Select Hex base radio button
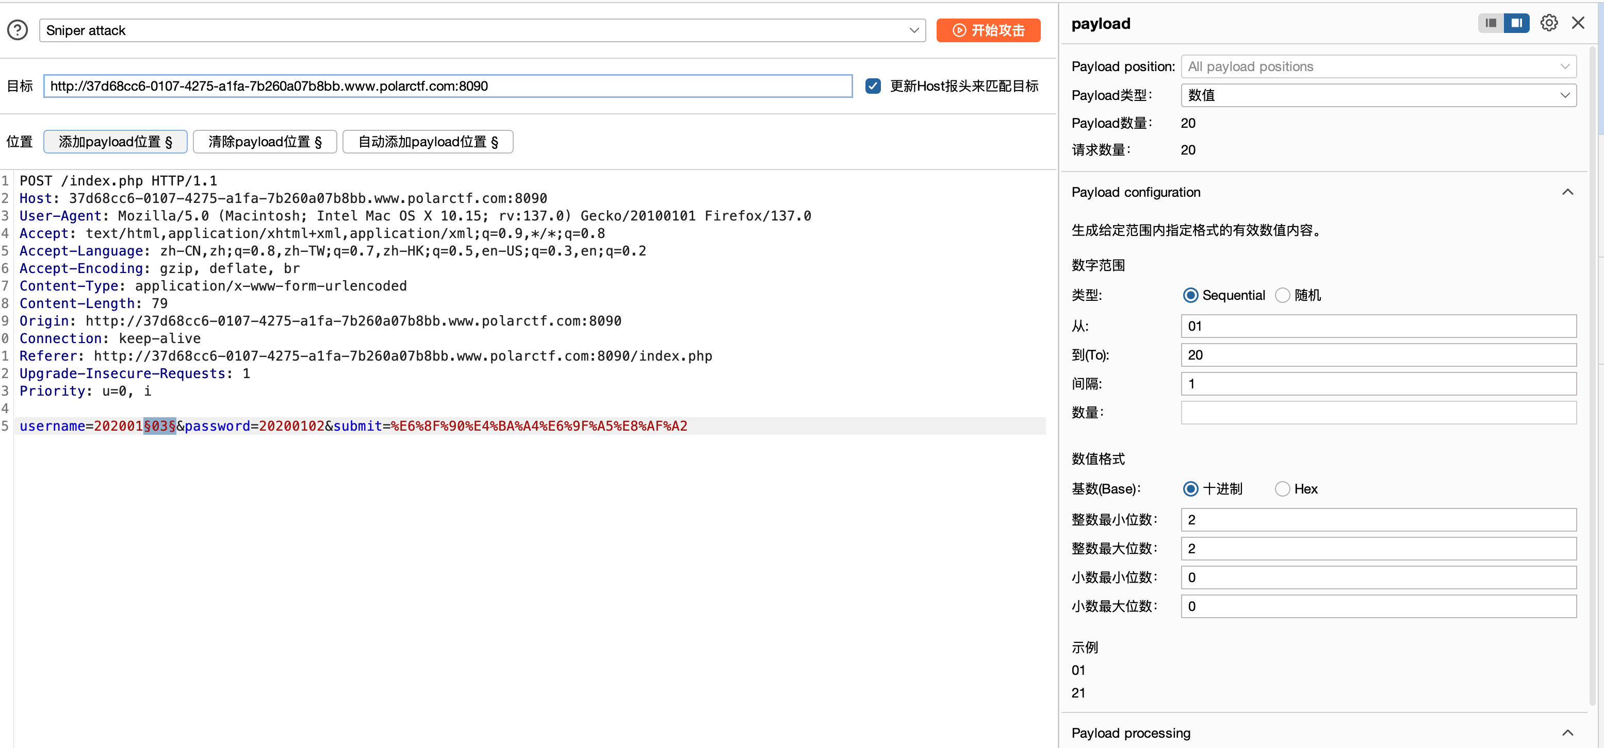 pyautogui.click(x=1283, y=489)
